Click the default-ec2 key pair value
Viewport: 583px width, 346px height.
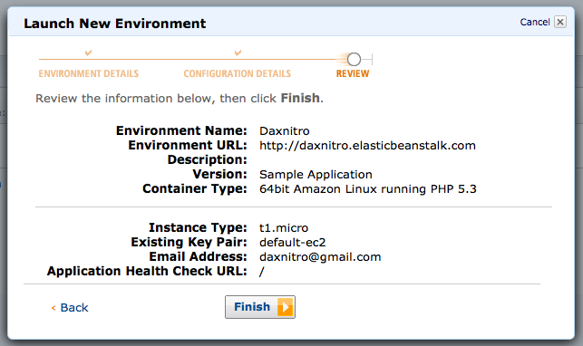coord(293,243)
